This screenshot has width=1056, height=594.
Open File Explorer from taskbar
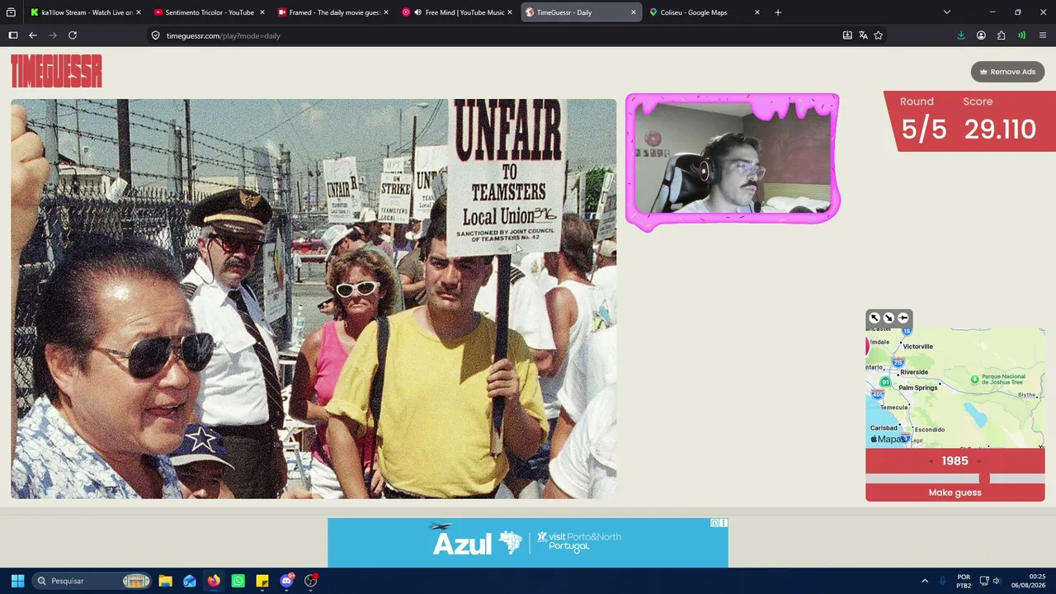165,581
